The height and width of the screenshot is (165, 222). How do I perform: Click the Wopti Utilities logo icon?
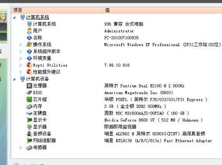(x=29, y=65)
